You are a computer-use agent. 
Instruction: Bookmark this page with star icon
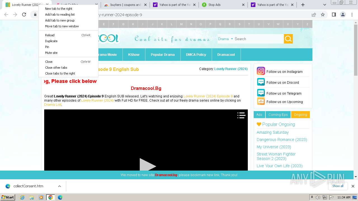[323, 15]
